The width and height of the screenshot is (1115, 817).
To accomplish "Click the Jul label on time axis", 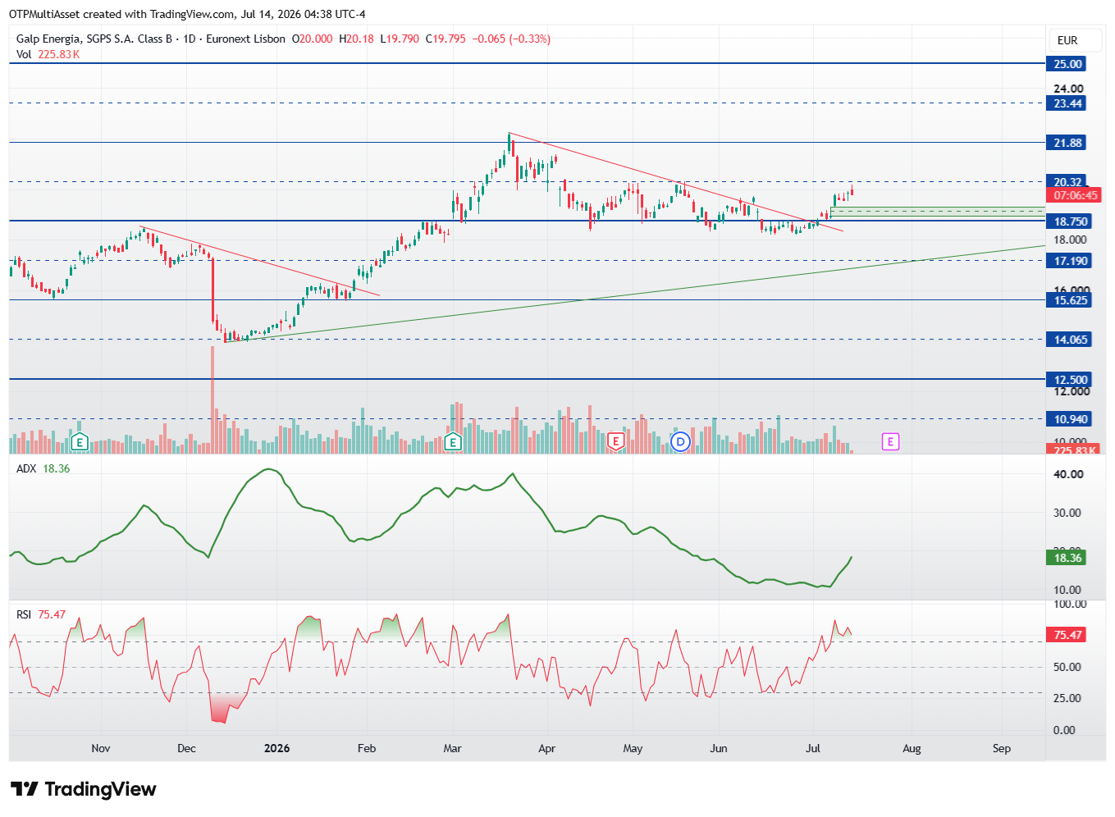I will point(813,748).
